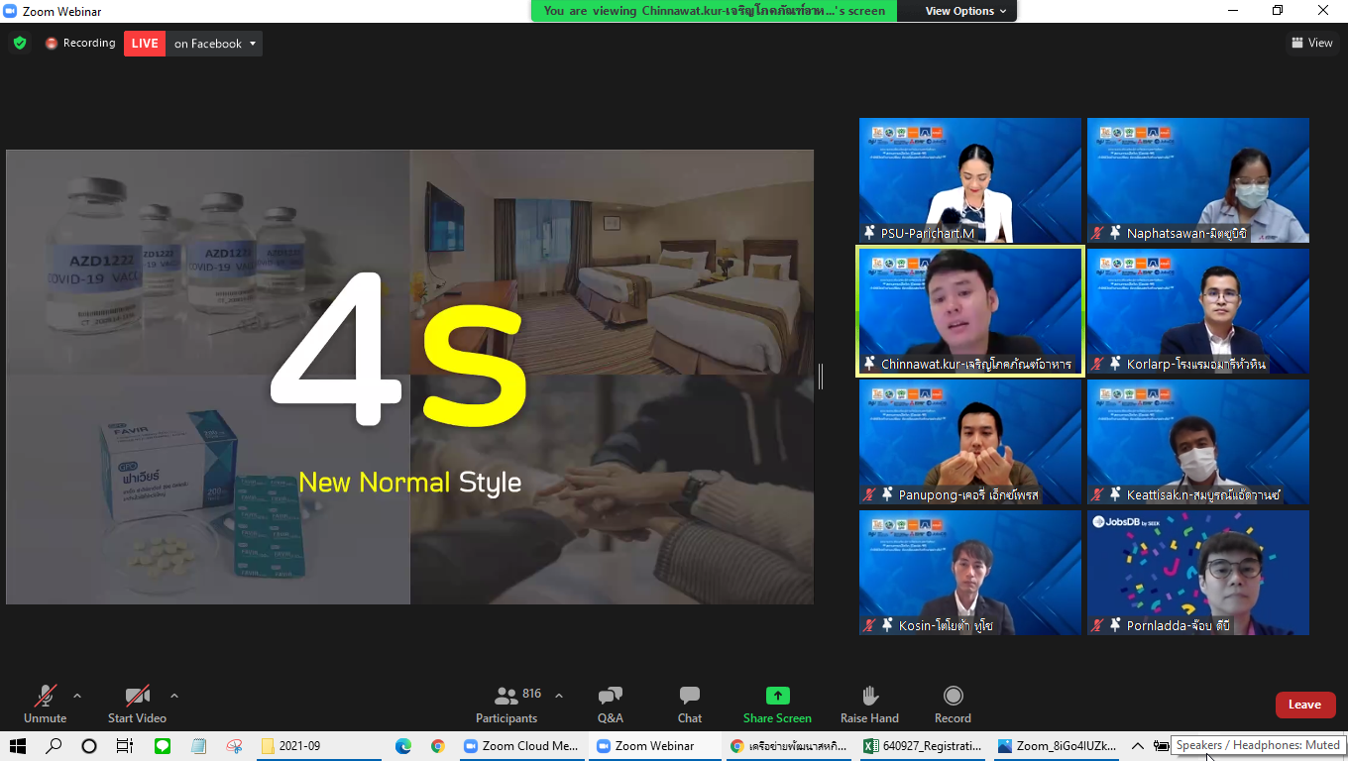Switch to the Zoom Cloud Meetings taskbar window

[x=522, y=746]
